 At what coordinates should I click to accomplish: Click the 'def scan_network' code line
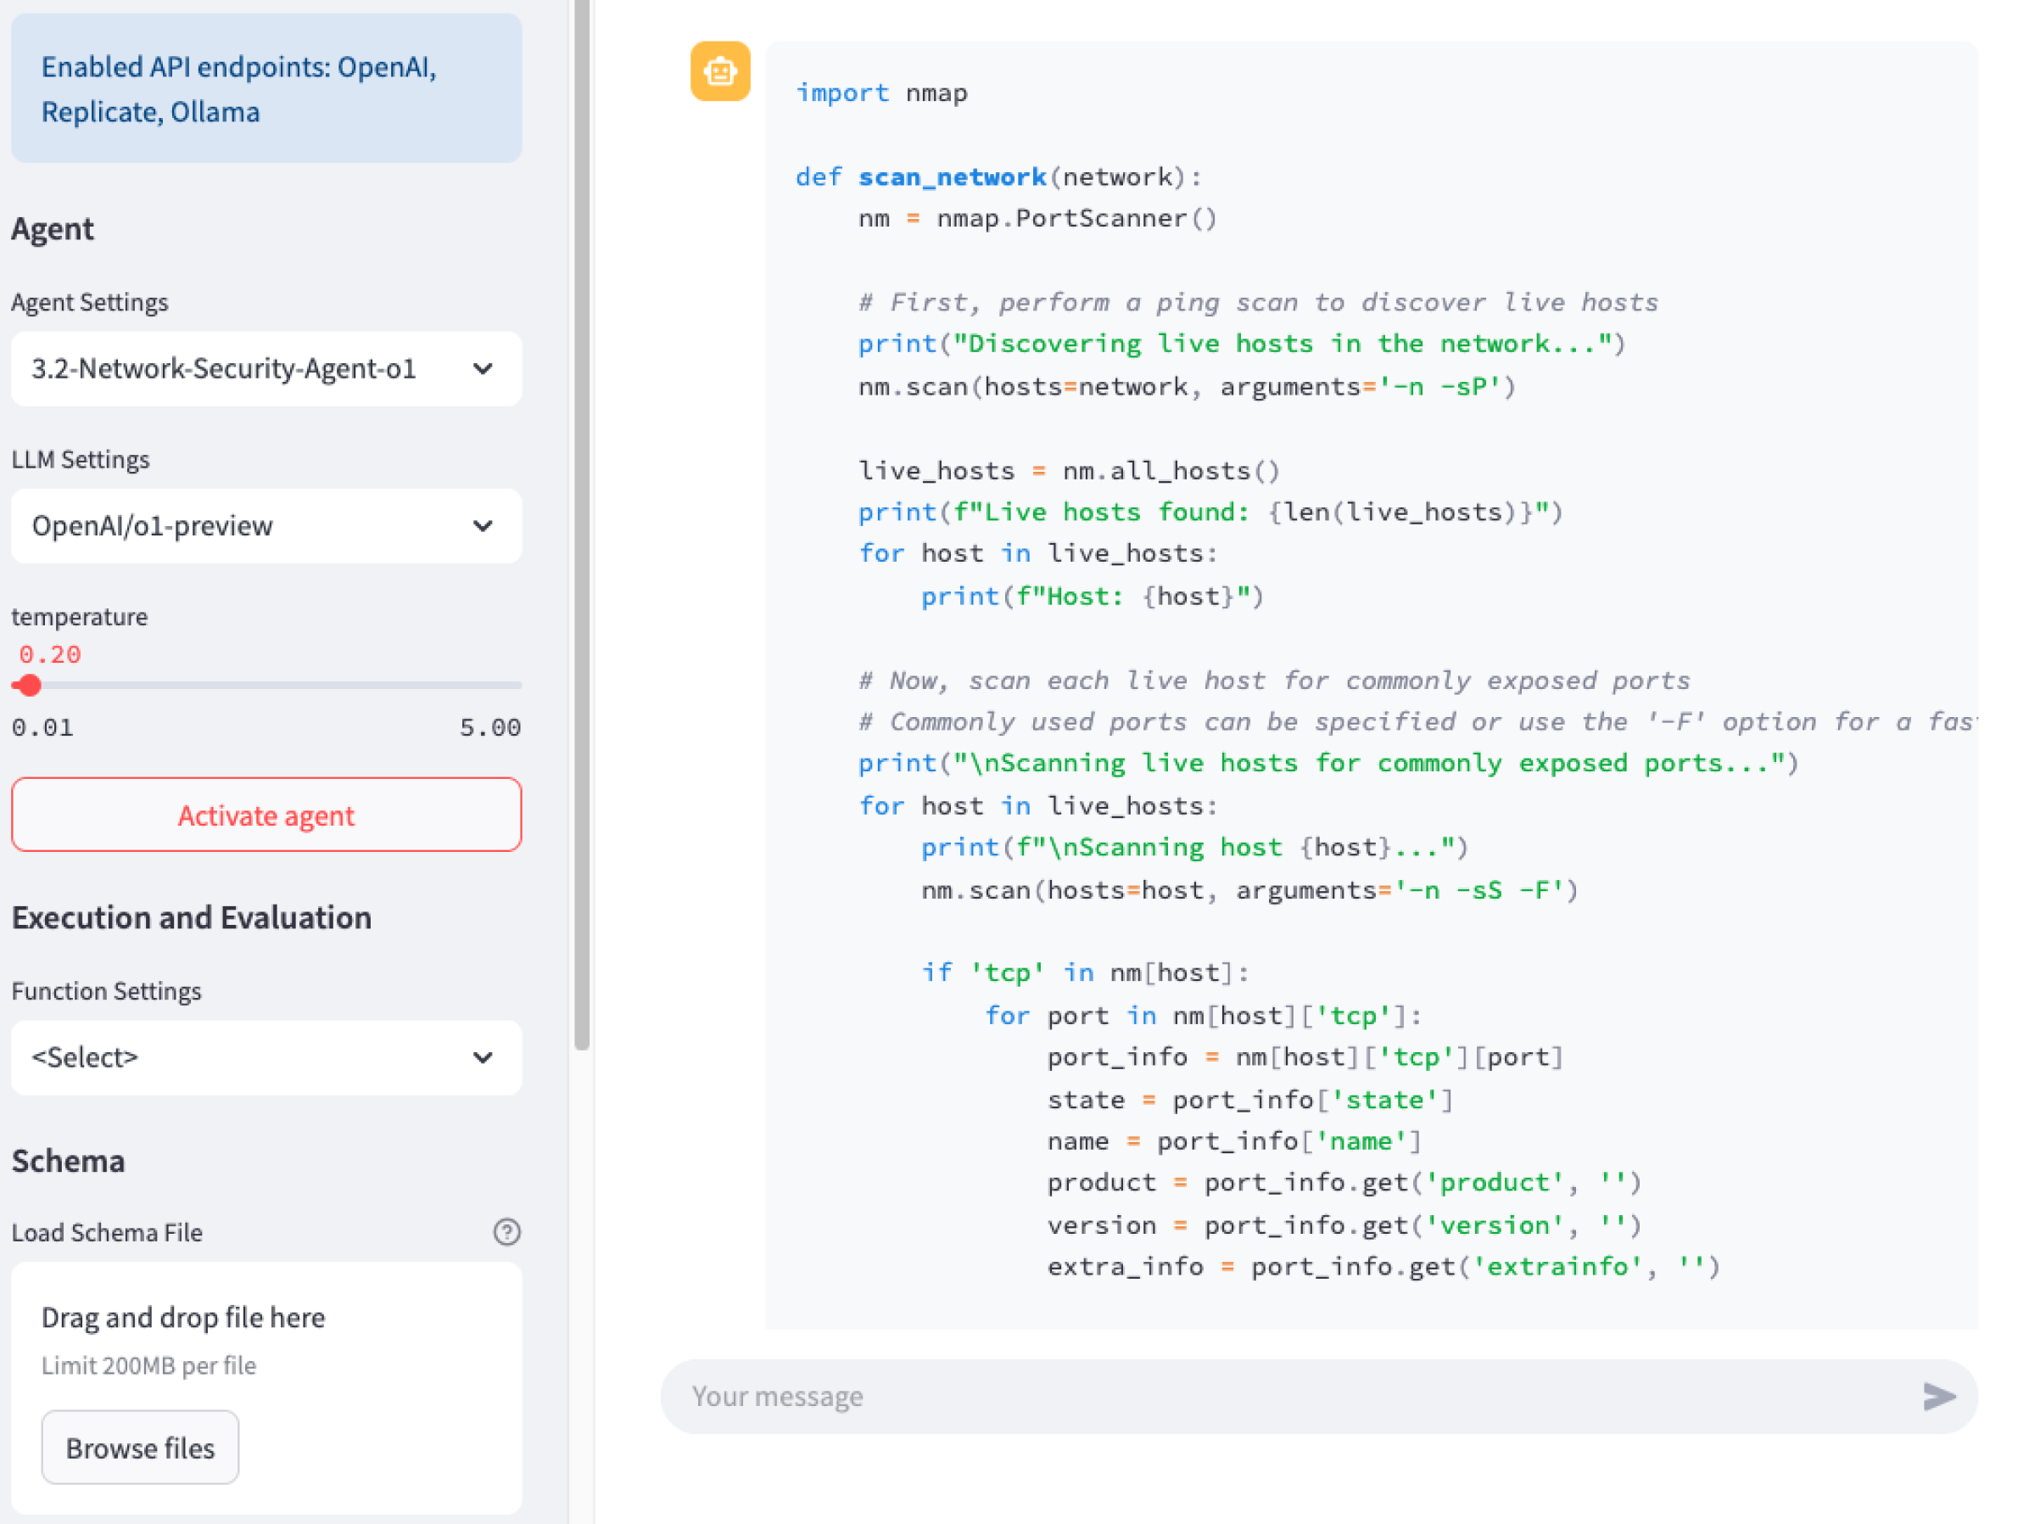(998, 176)
